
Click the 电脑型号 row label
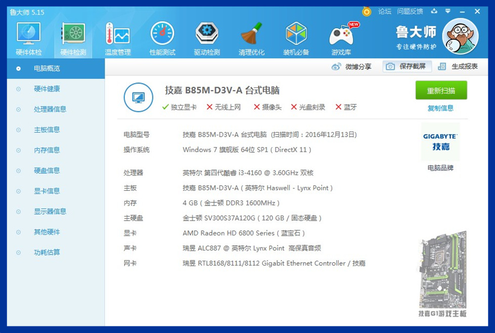(x=137, y=135)
